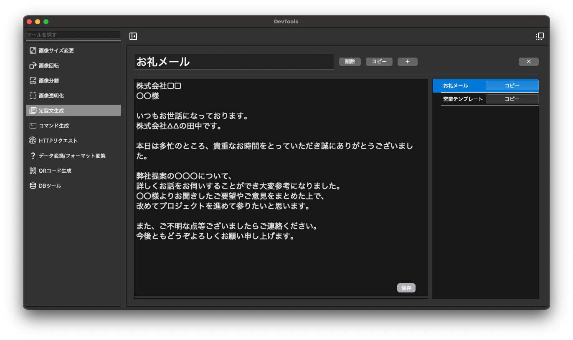The height and width of the screenshot is (340, 573).
Task: Select the DB tool database icon
Action: (33, 186)
